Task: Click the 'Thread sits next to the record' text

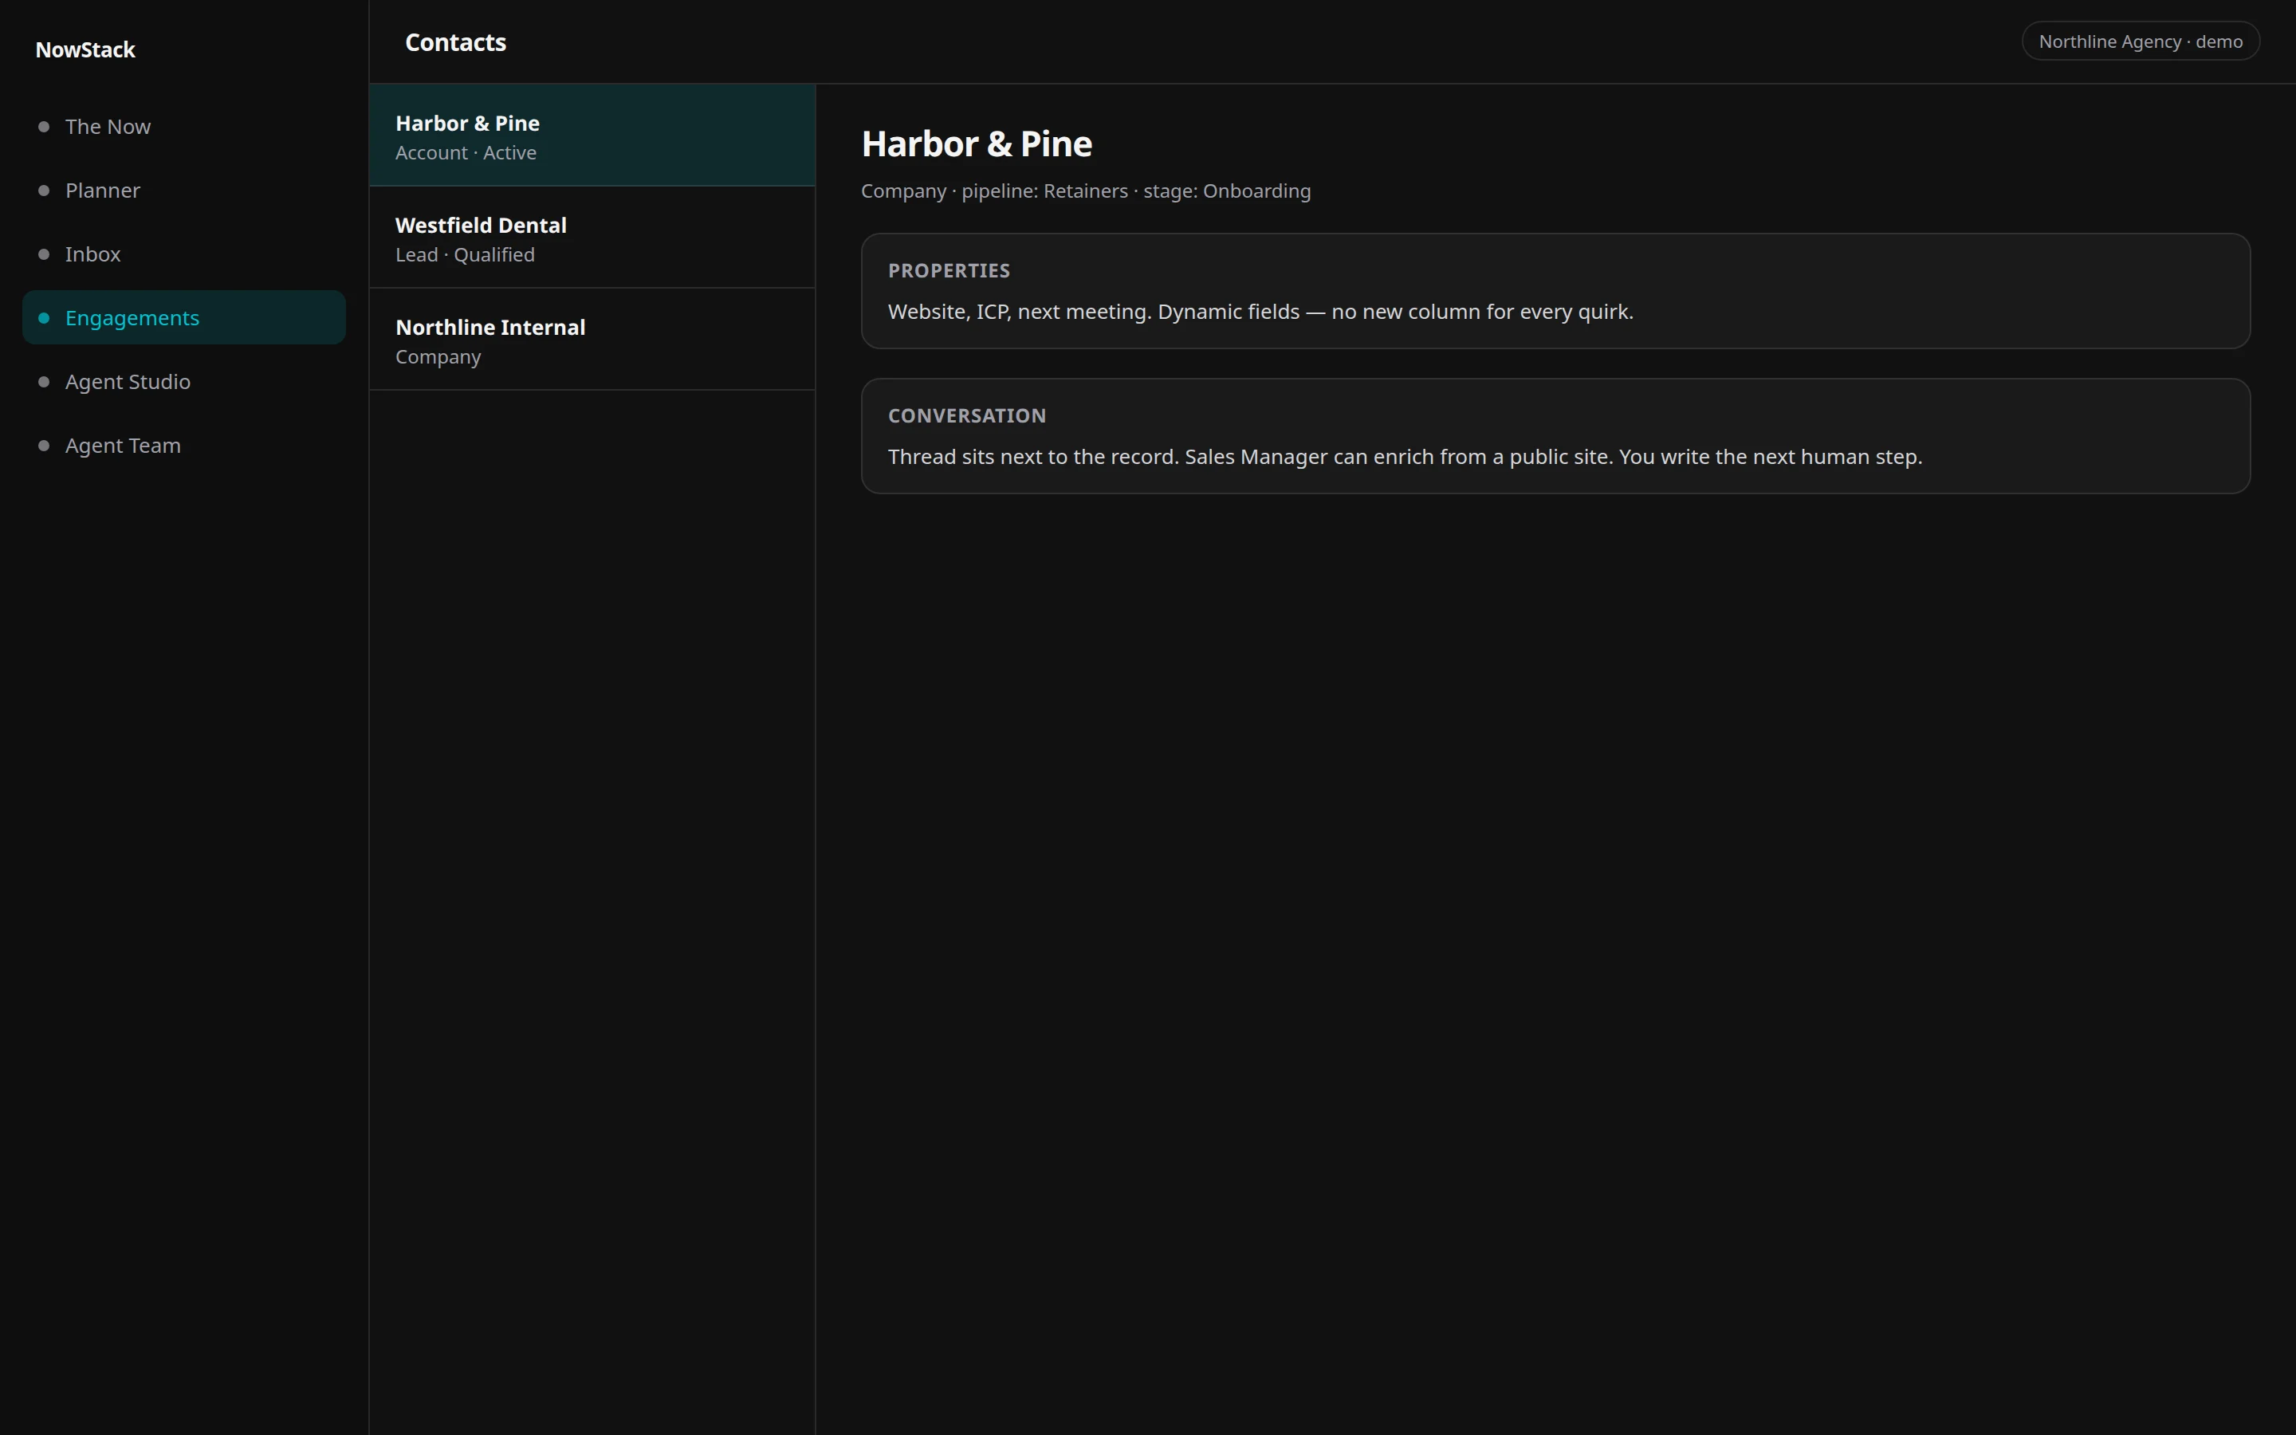Action: (x=1404, y=457)
